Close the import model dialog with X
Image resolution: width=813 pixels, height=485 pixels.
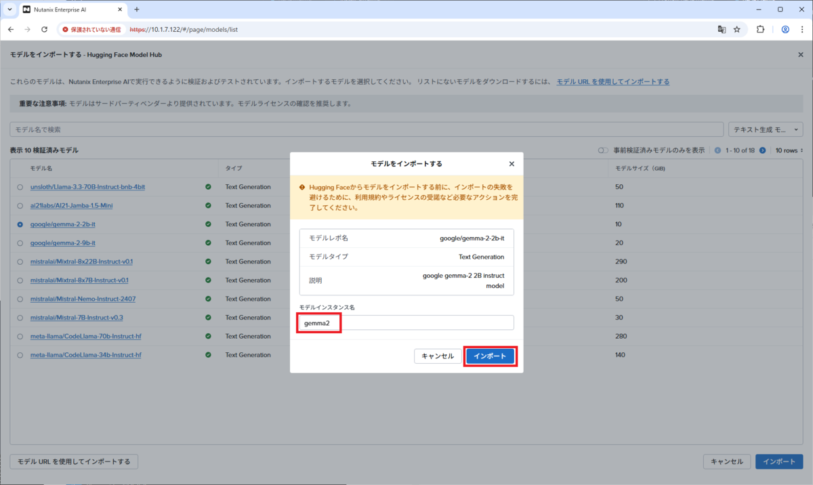512,164
